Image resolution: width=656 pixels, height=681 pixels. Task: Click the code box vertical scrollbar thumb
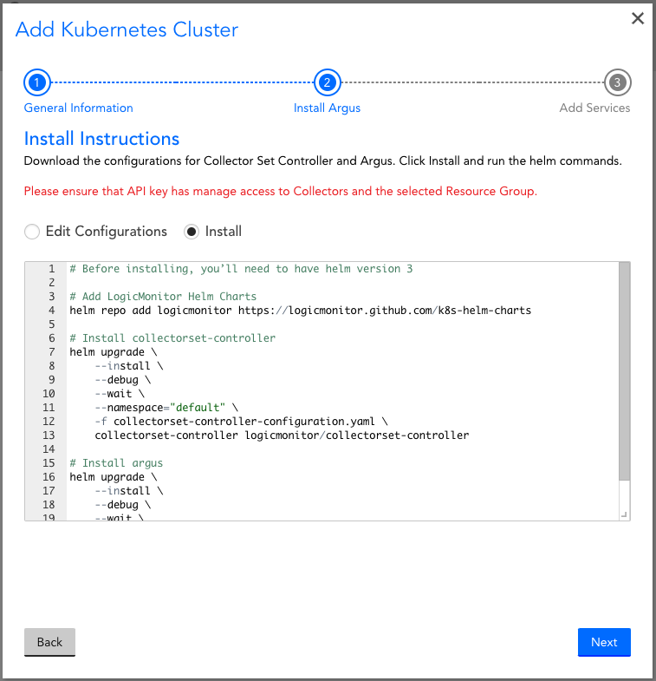click(x=624, y=371)
